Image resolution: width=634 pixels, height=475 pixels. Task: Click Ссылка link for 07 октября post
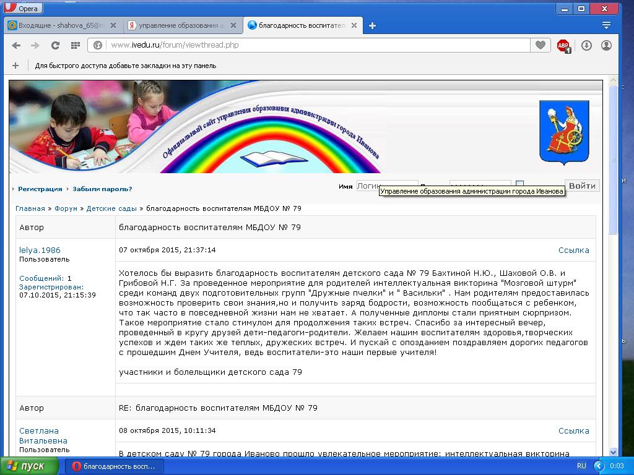point(574,250)
